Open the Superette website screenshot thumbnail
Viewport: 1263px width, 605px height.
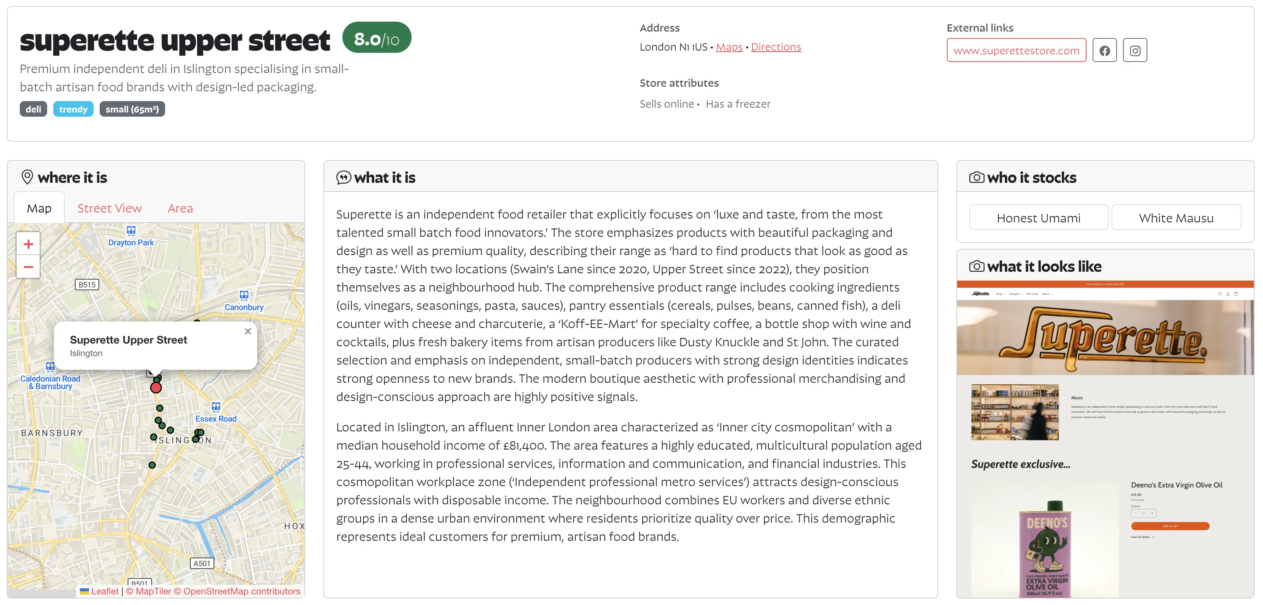pyautogui.click(x=1105, y=439)
